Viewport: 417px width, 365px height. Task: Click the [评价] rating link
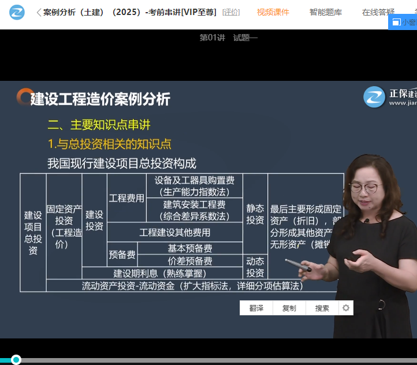[x=230, y=12]
